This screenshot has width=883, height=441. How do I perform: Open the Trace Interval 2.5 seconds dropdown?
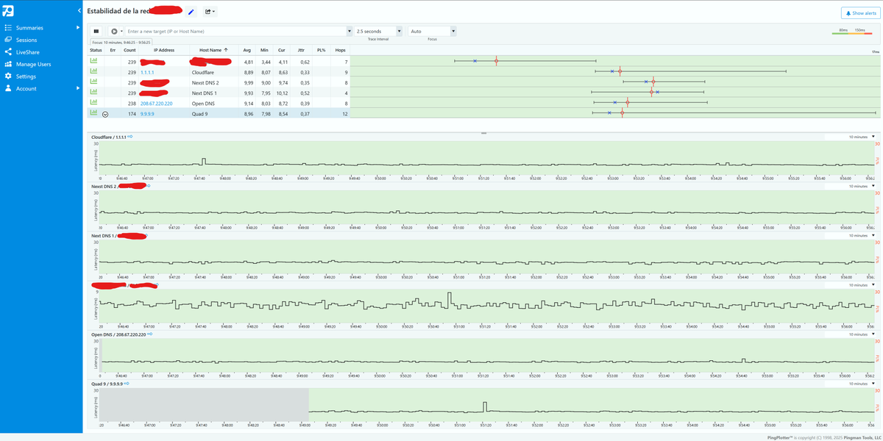pos(378,32)
